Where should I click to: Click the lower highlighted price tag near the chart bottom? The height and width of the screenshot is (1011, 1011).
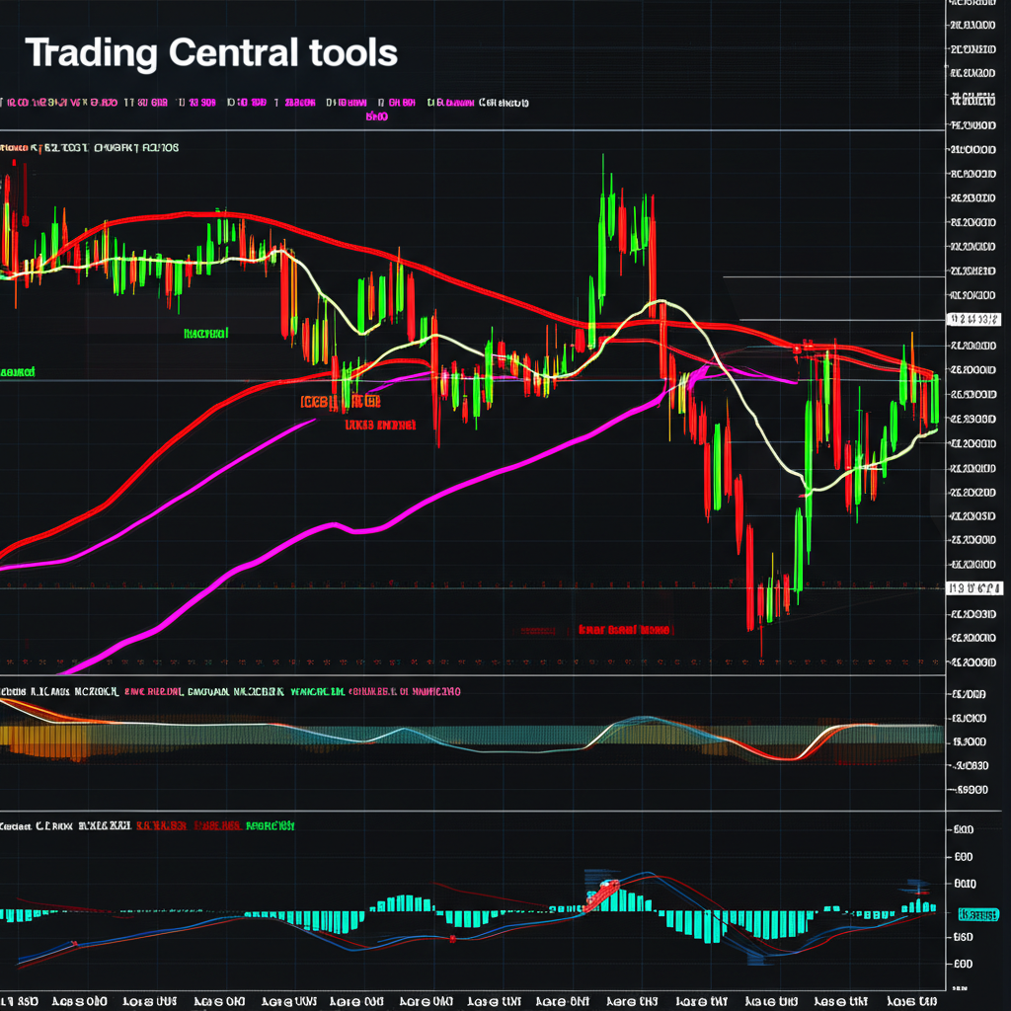973,588
